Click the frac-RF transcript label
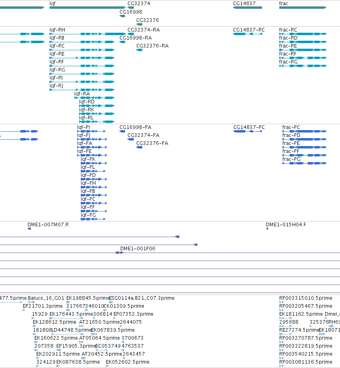The width and height of the screenshot is (340, 368). [288, 54]
